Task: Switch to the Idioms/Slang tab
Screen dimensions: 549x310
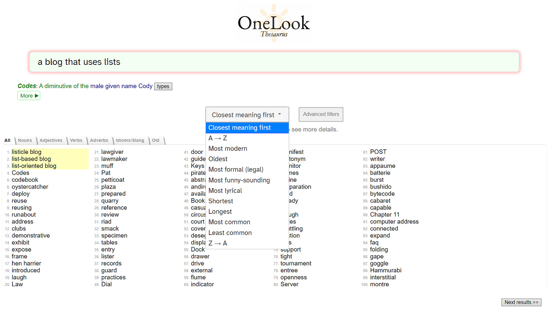Action: (x=130, y=140)
